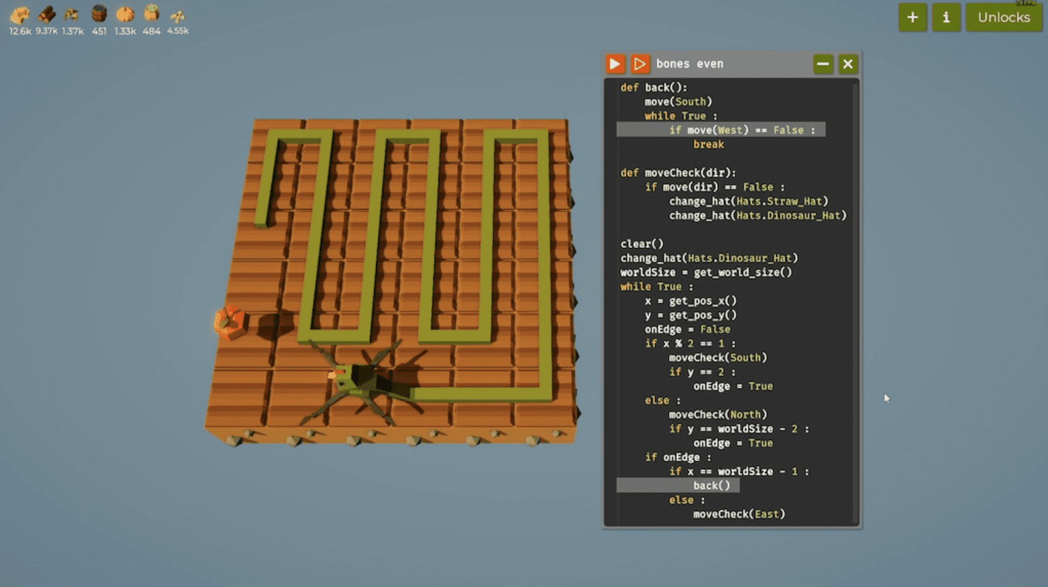This screenshot has width=1048, height=587.
Task: Open the Unlocks menu
Action: coord(1003,18)
